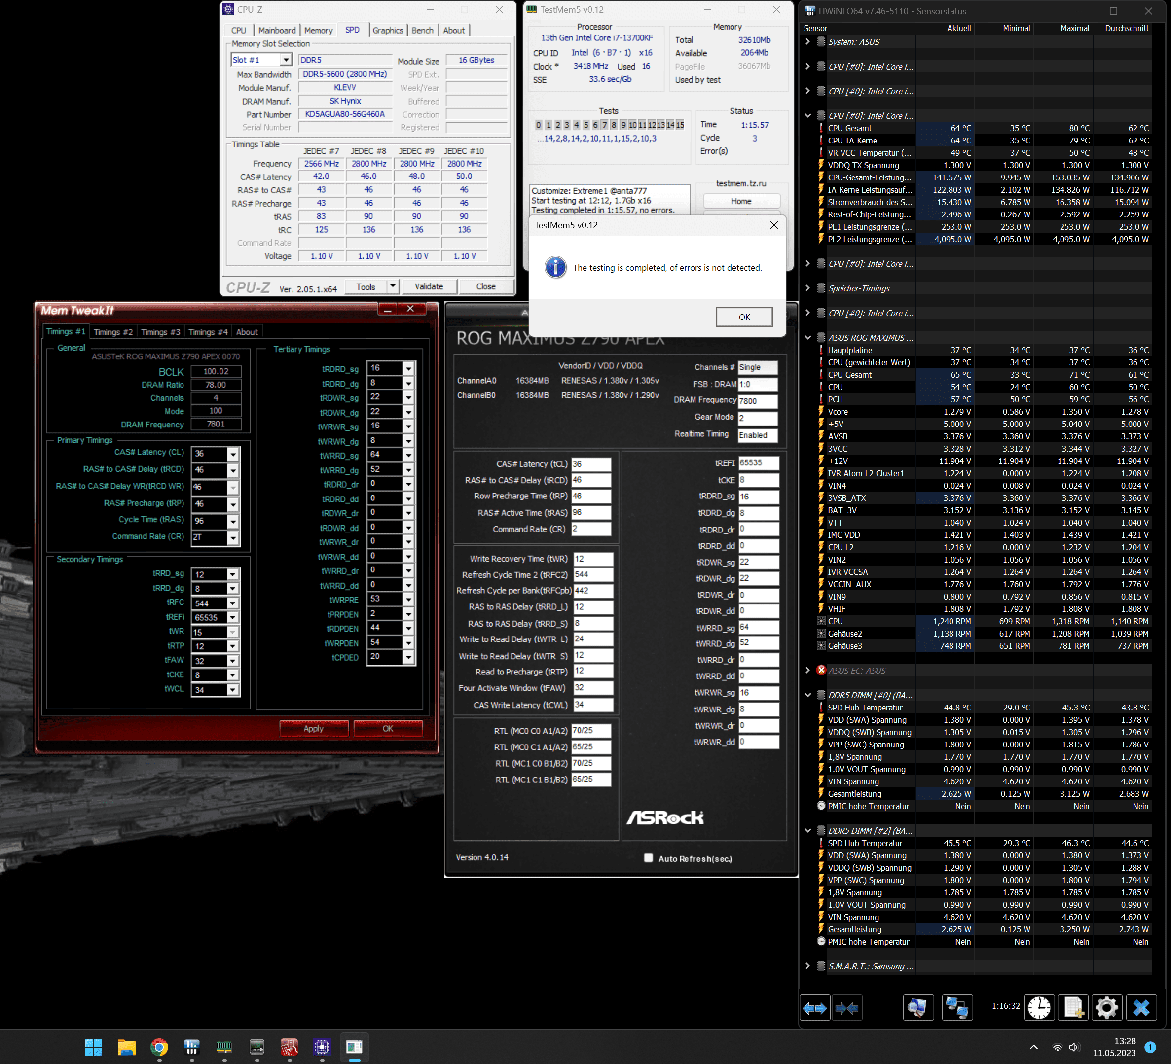Open the Memory tab in CPU-Z

(x=318, y=30)
